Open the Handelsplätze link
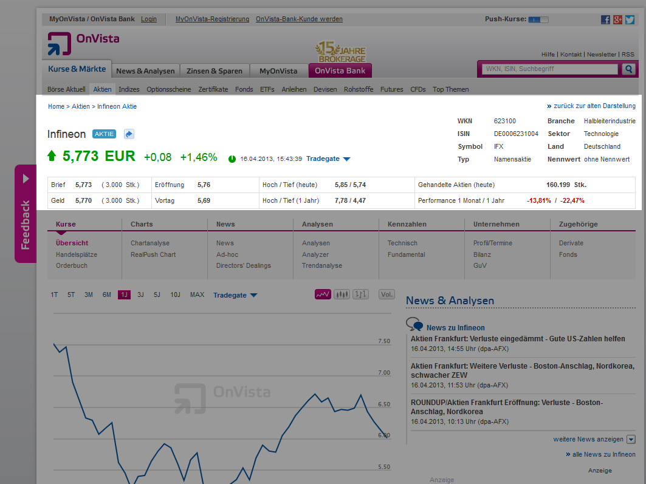646x484 pixels. [x=77, y=254]
